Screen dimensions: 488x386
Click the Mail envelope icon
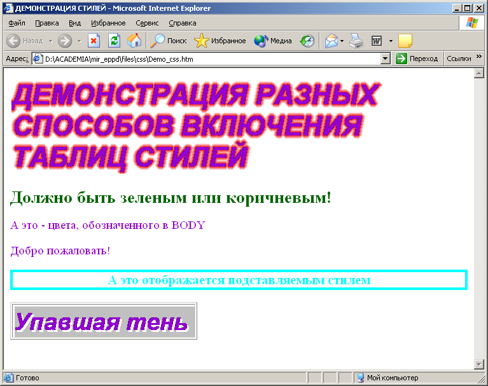[x=331, y=41]
